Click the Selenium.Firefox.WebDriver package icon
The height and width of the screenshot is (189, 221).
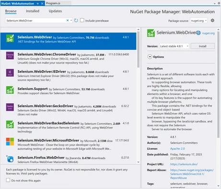point(10,159)
